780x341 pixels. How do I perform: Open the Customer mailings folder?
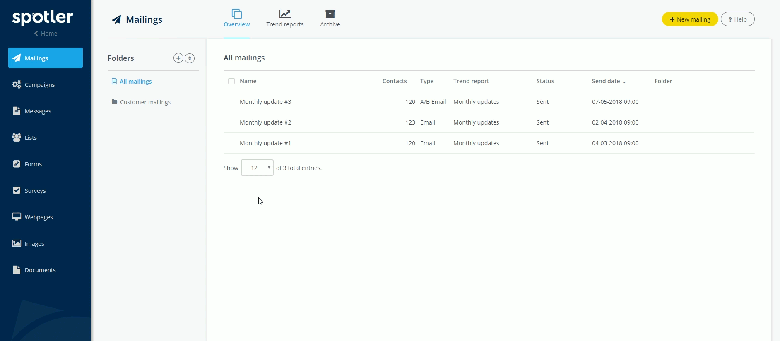[x=141, y=102]
